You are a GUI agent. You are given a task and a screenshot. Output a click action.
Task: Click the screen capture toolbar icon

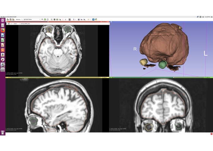pyautogui.click(x=79, y=20)
